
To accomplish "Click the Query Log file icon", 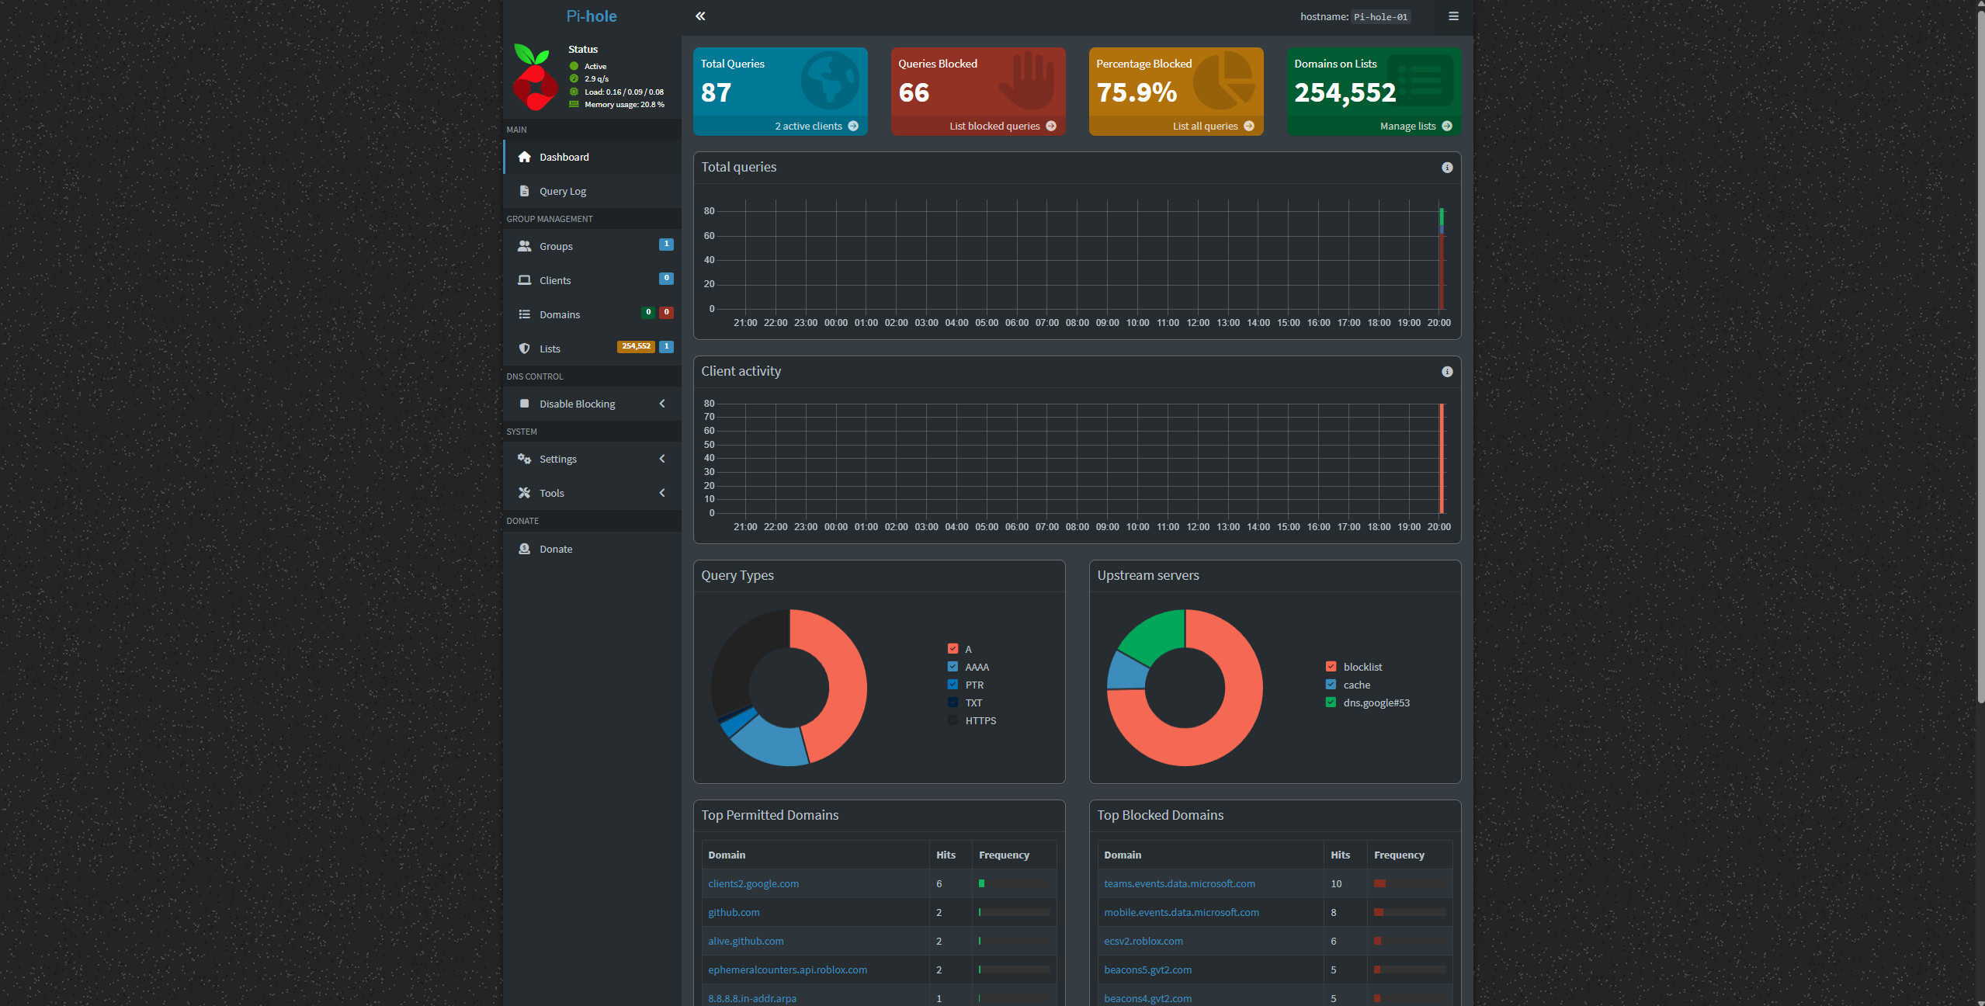I will (525, 191).
